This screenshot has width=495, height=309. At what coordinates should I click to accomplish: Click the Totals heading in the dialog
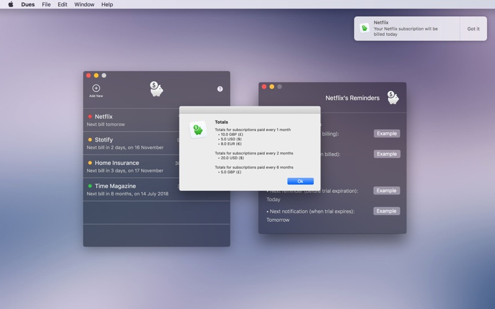click(x=222, y=122)
